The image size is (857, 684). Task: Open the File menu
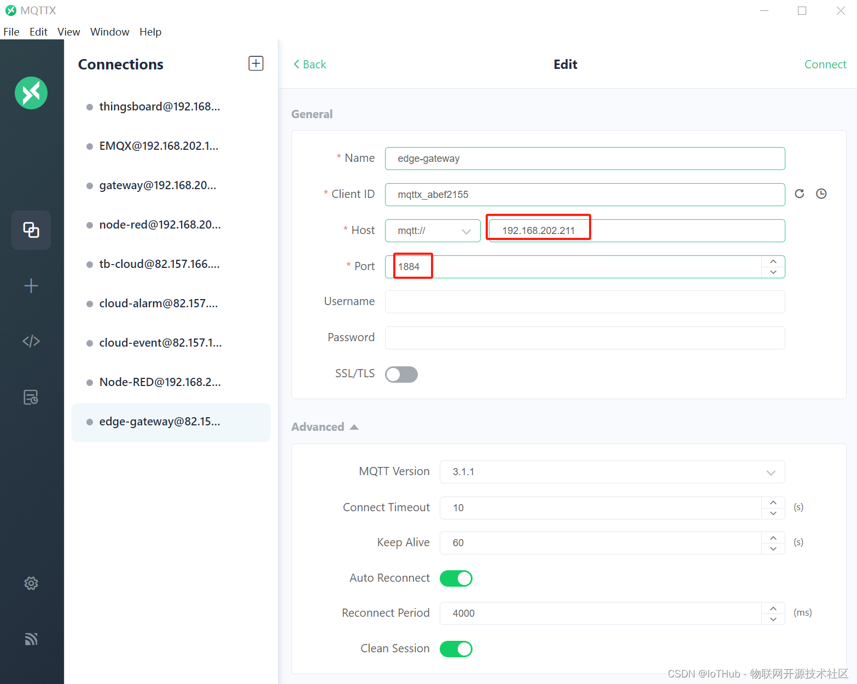point(11,32)
